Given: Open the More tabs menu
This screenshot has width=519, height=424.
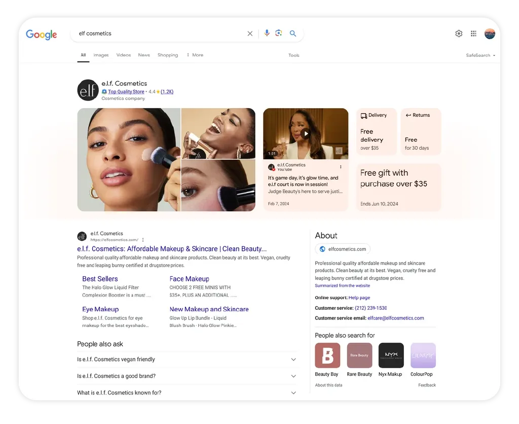Looking at the screenshot, I should tap(195, 55).
